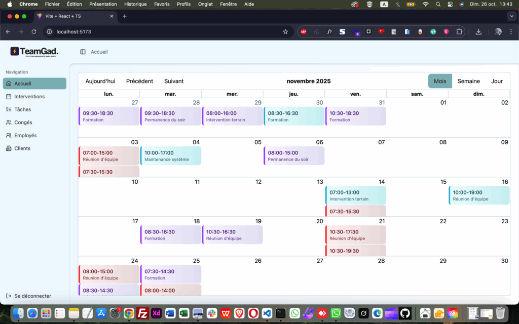Bookmark this page with the star icon
This screenshot has width=519, height=324.
pyautogui.click(x=285, y=31)
